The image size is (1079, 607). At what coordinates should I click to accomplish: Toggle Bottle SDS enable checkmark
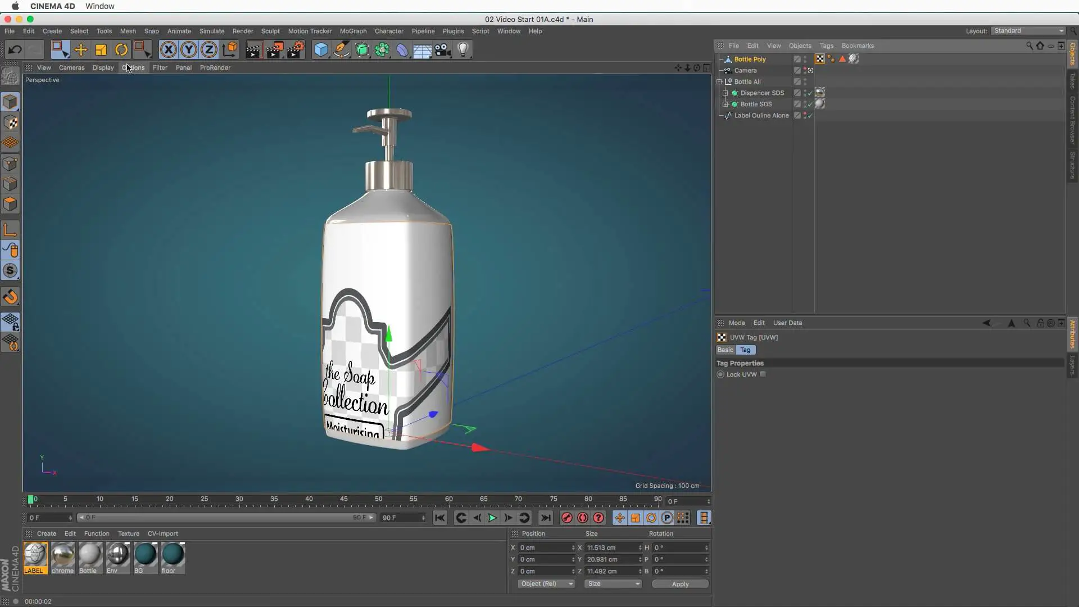[810, 104]
